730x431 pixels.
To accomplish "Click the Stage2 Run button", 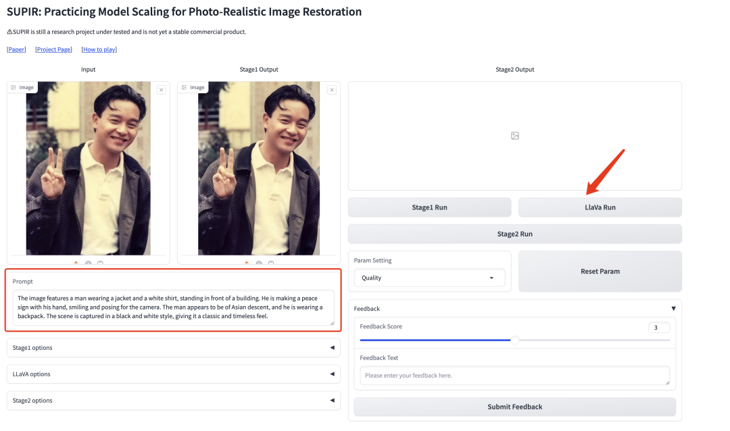I will pos(514,234).
